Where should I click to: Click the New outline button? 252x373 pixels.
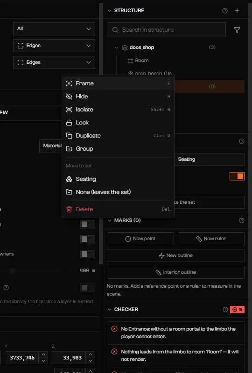175,256
